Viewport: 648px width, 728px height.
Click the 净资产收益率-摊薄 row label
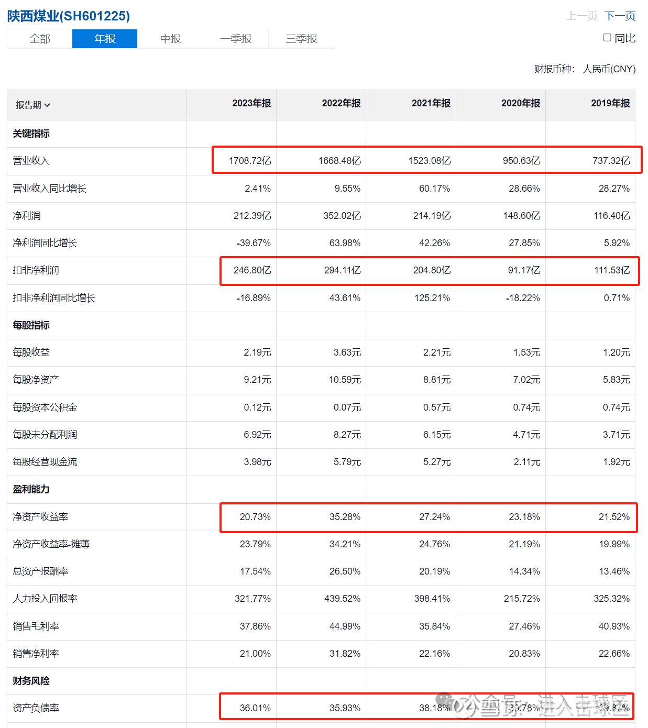51,544
